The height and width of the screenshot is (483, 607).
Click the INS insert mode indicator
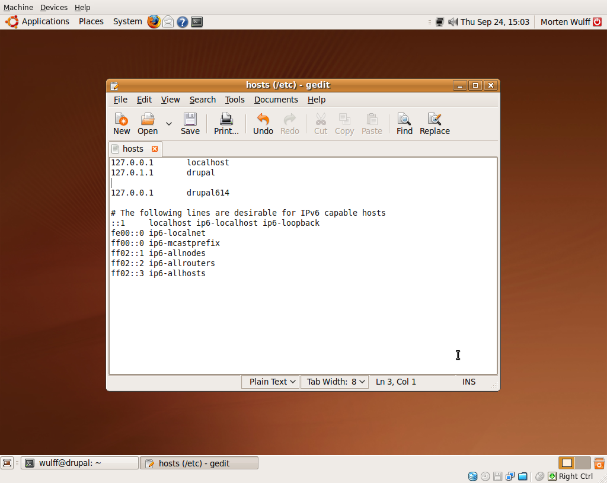point(469,382)
